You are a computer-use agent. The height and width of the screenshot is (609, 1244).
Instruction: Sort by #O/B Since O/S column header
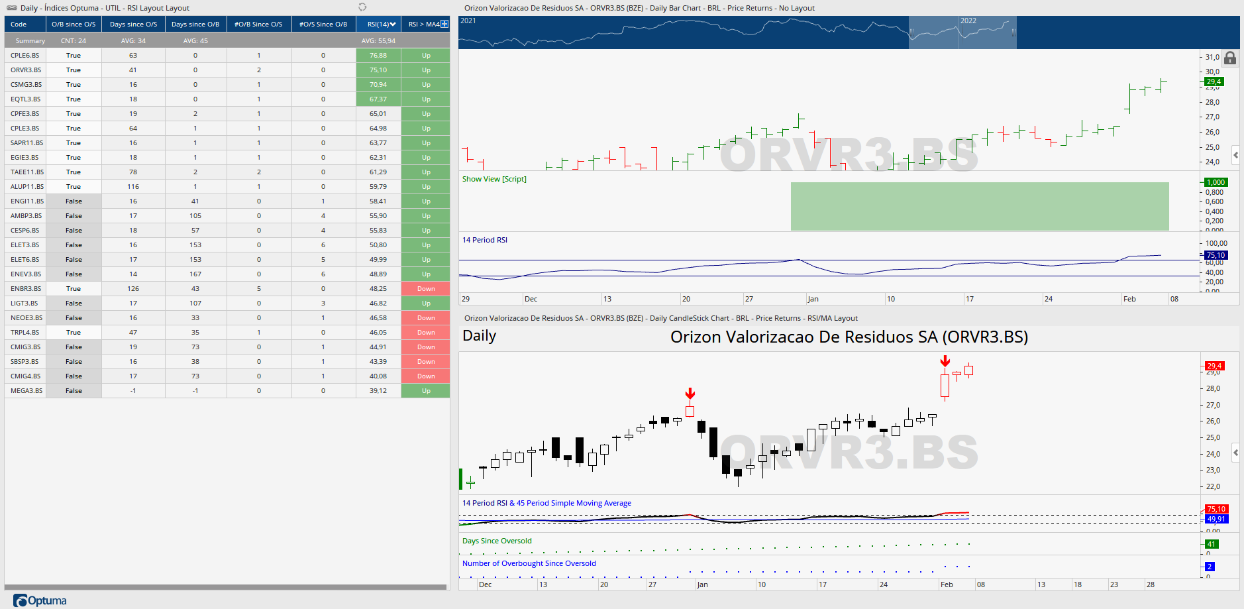point(258,25)
